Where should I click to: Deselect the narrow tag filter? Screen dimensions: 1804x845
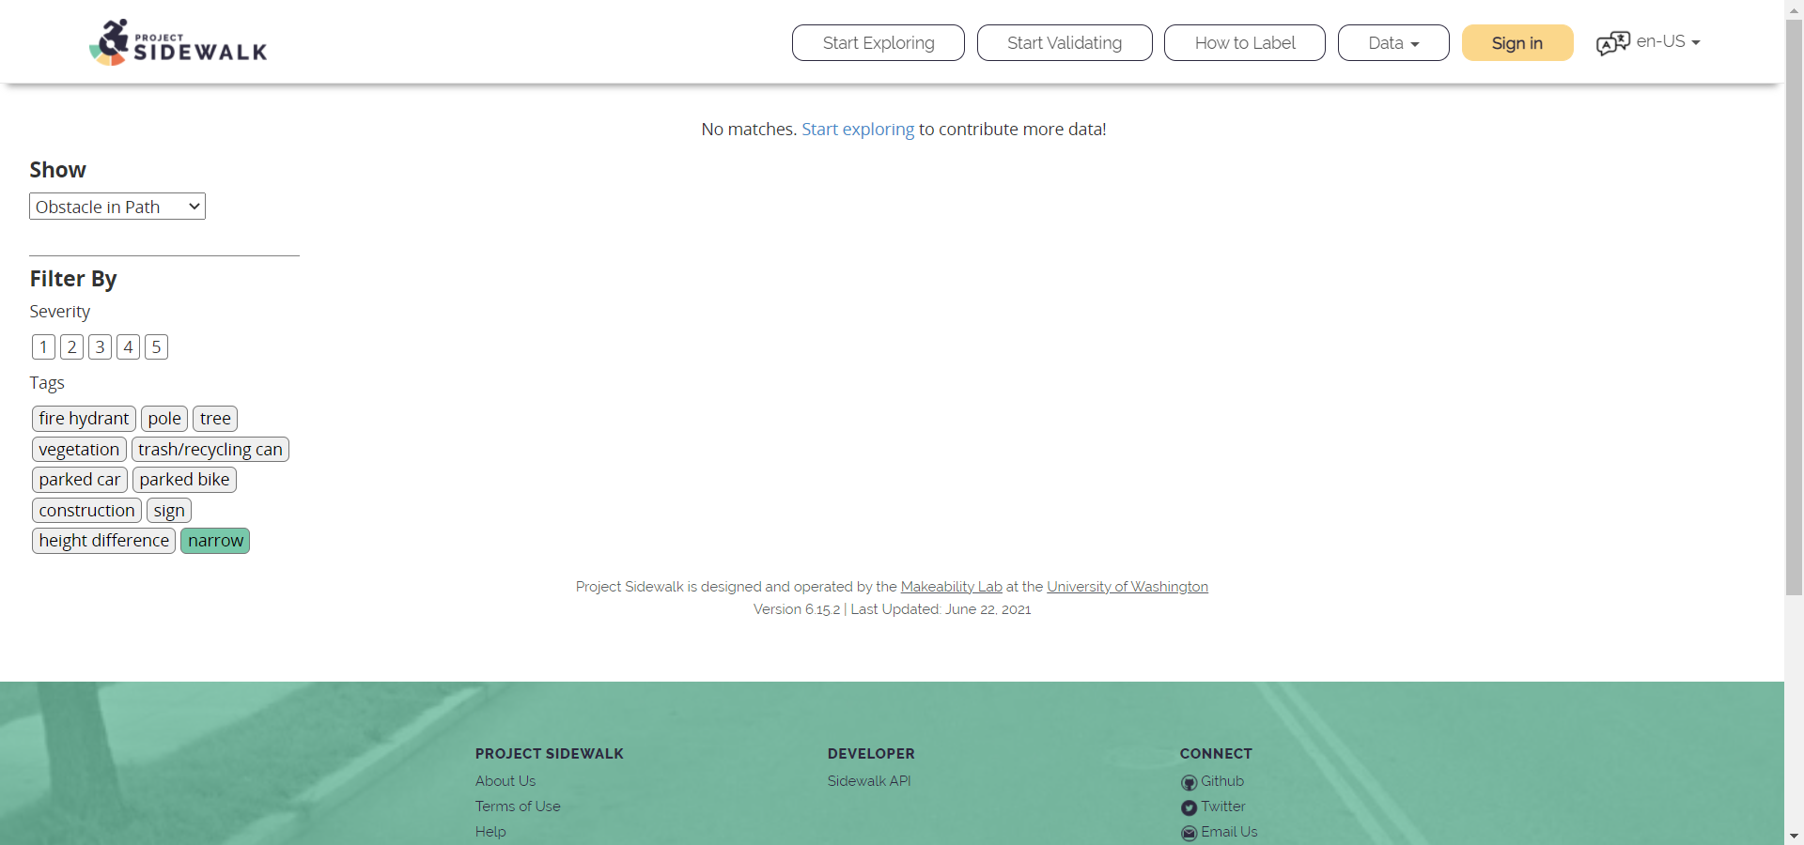pyautogui.click(x=215, y=541)
